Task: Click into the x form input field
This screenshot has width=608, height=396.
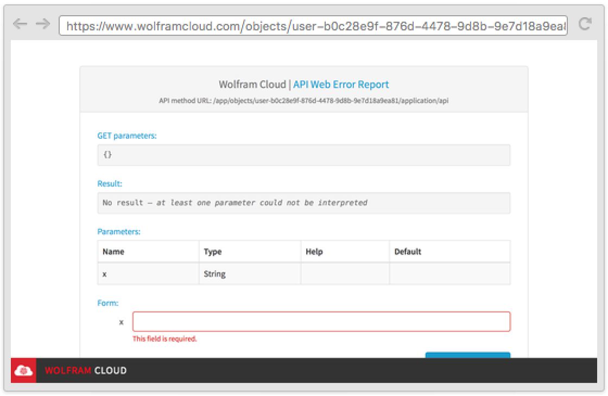Action: point(321,322)
